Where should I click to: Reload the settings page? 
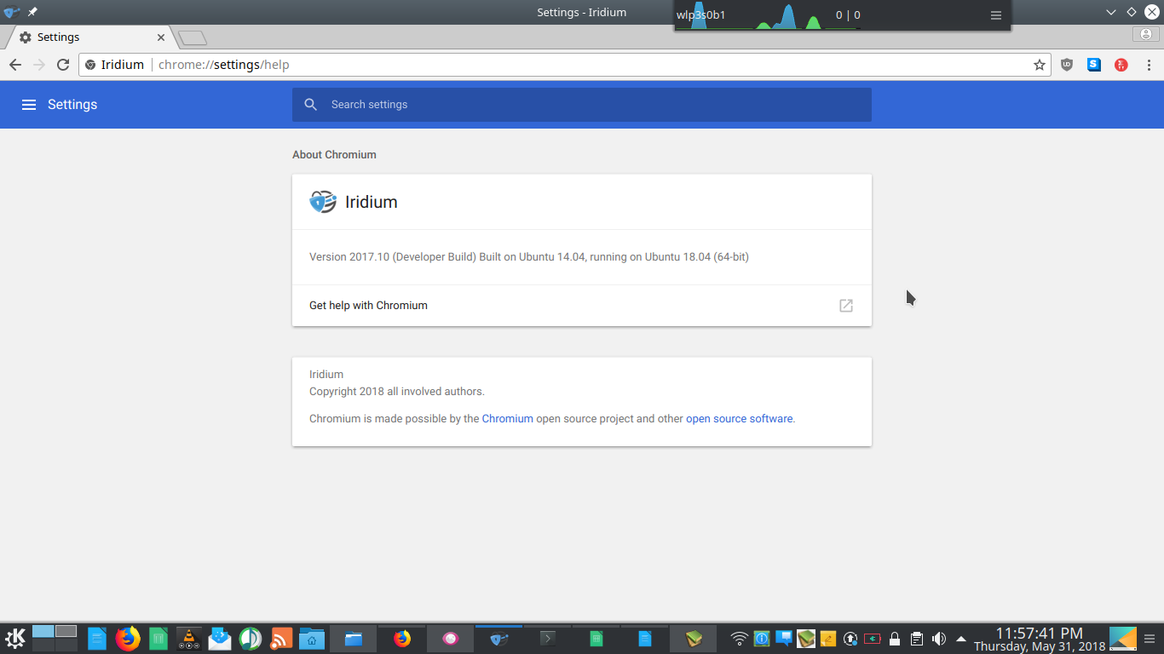pyautogui.click(x=63, y=65)
